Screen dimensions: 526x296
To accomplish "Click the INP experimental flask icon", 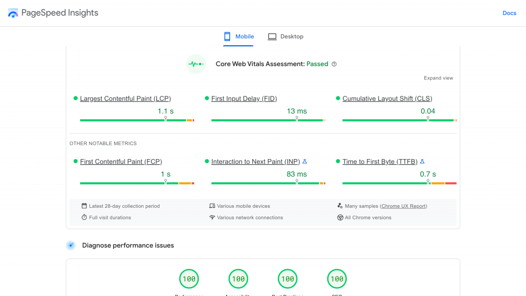I will click(x=305, y=162).
